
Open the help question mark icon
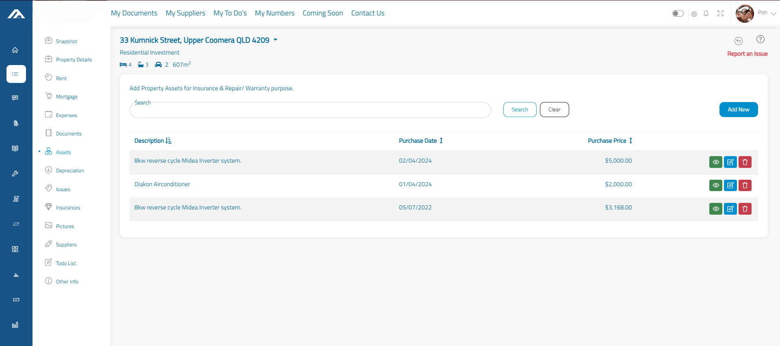point(760,39)
